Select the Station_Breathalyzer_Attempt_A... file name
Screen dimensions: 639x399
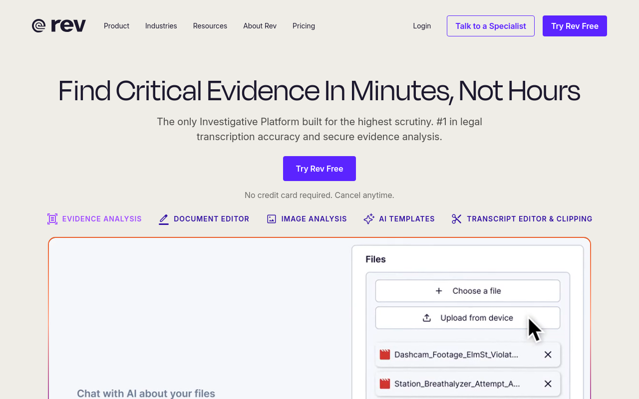[457, 384]
